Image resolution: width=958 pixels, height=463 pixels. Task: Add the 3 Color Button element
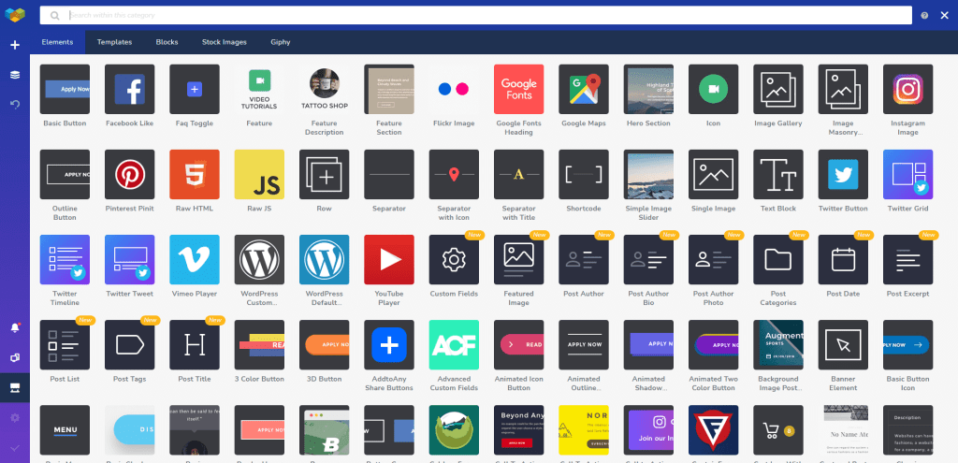click(259, 345)
